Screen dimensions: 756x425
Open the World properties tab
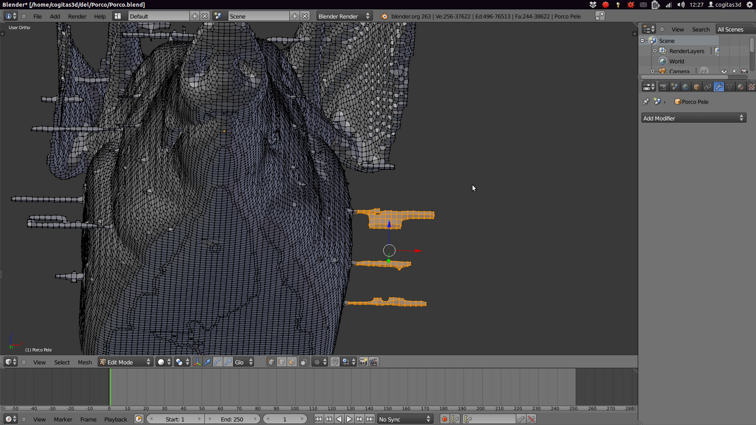point(686,86)
